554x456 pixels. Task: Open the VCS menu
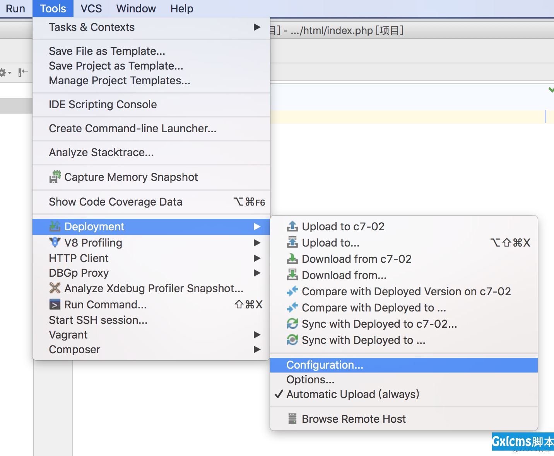(91, 9)
